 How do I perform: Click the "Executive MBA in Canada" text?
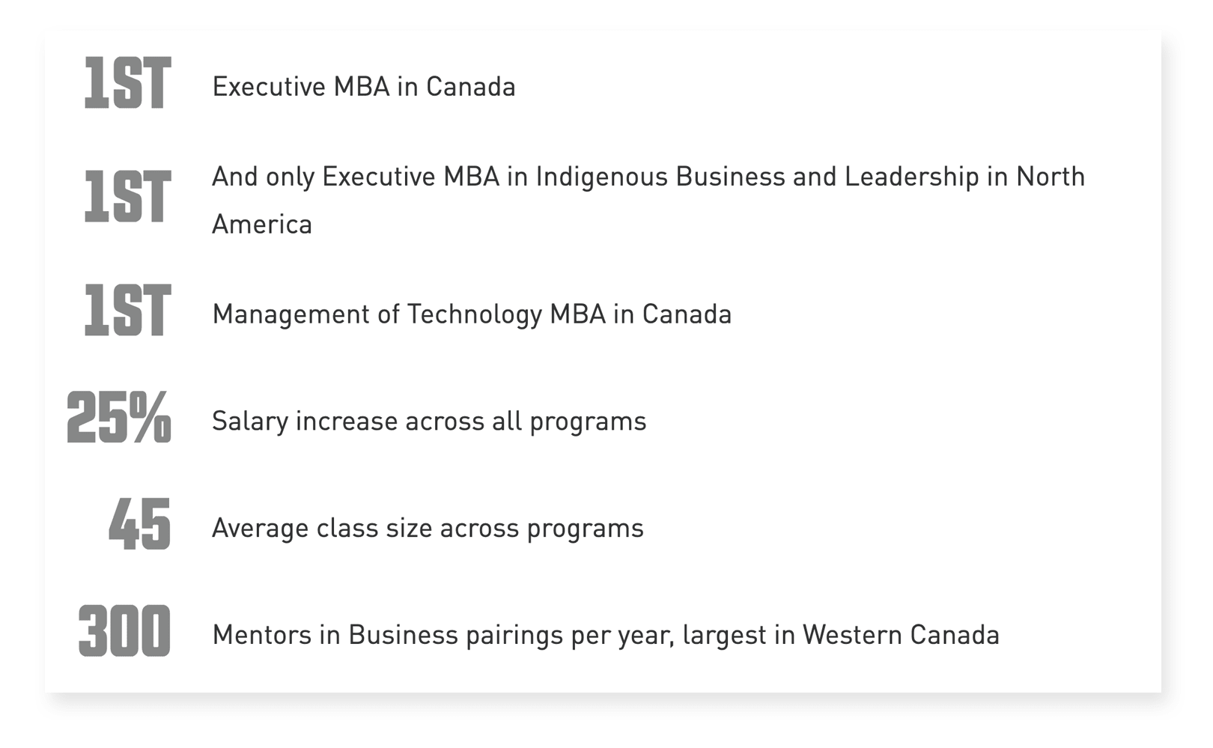pos(364,87)
